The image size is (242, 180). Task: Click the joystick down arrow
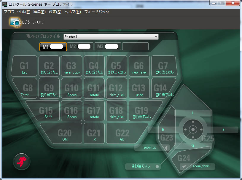193,137
